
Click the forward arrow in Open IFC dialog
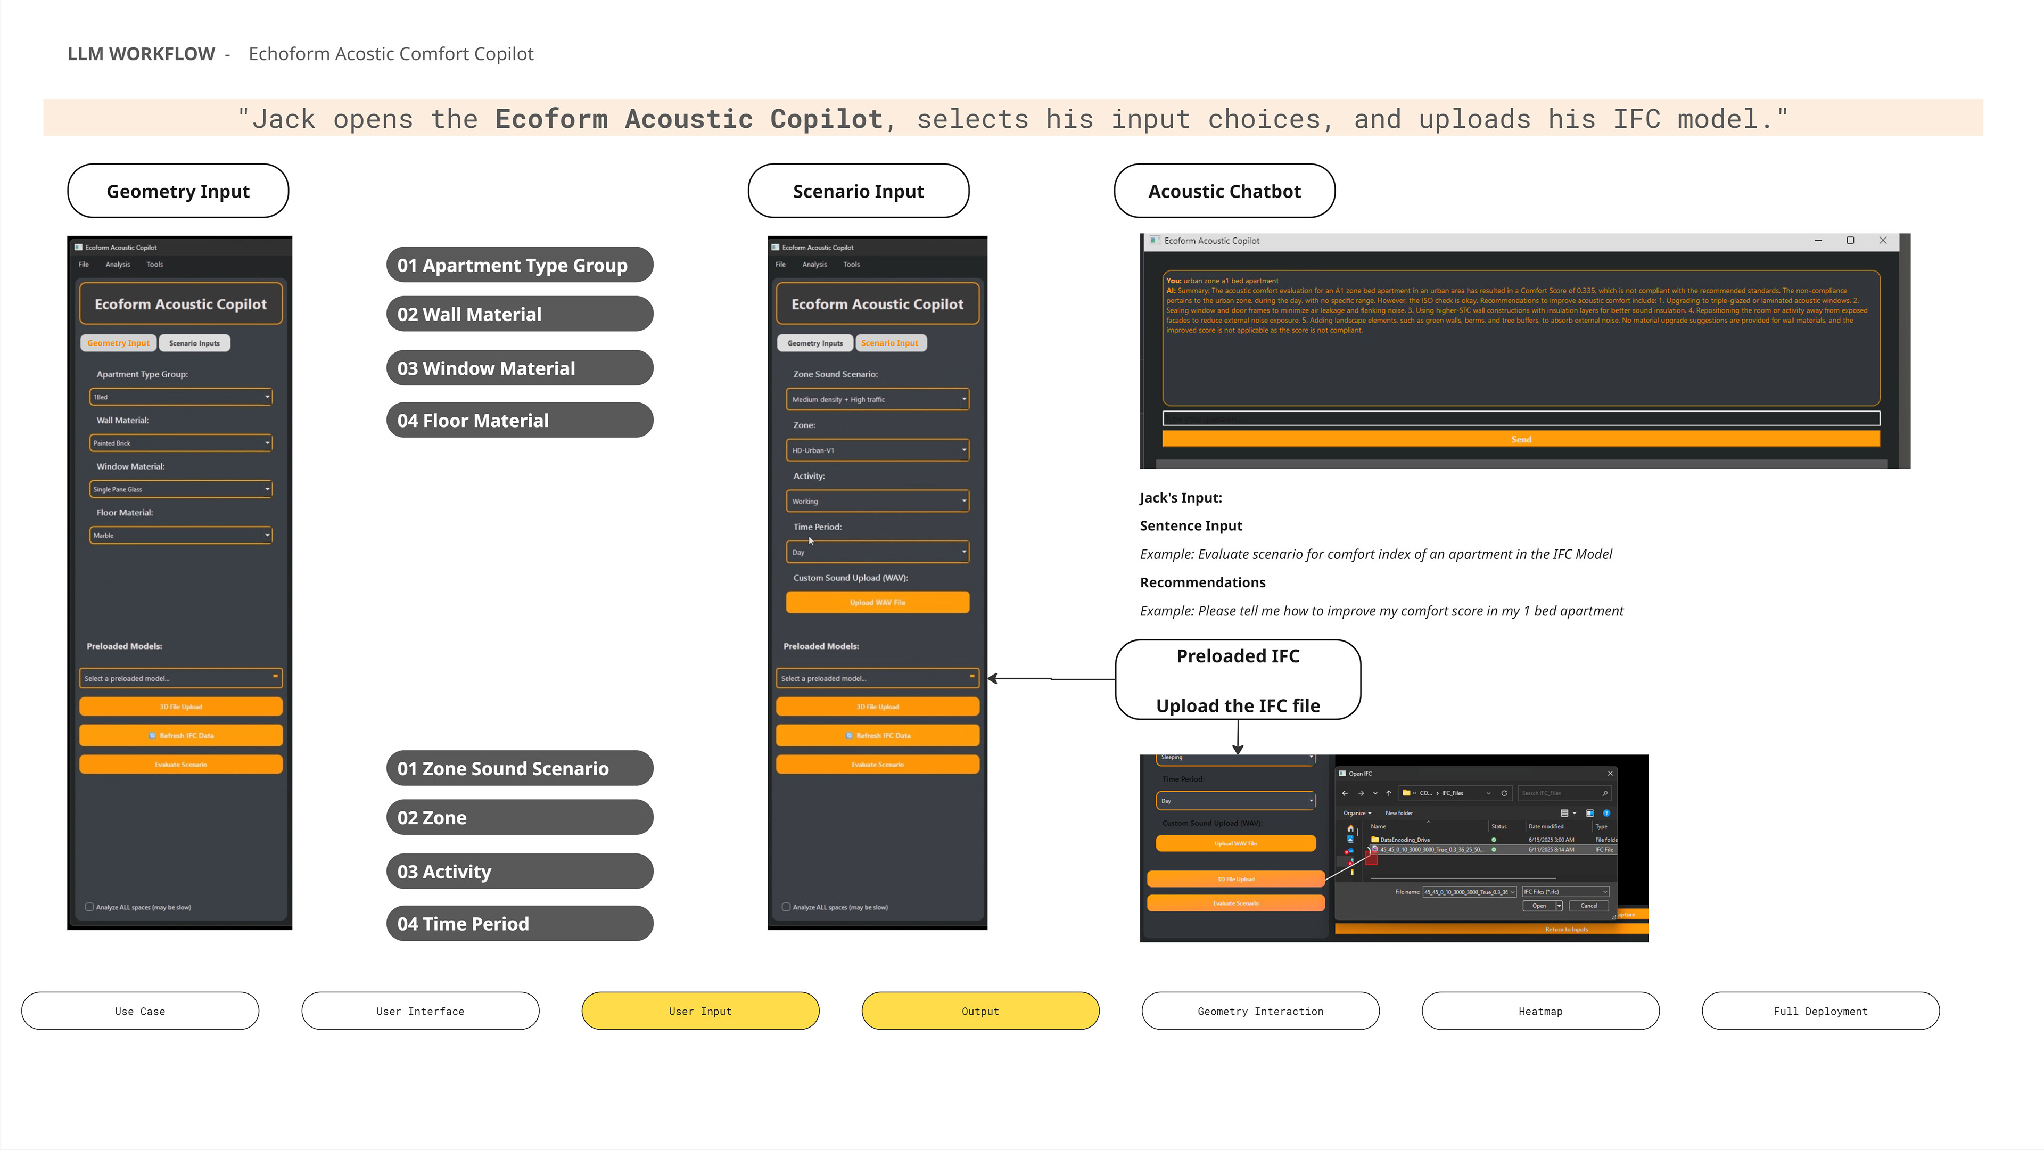click(1362, 793)
